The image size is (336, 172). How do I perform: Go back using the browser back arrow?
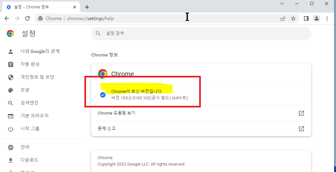[x=7, y=18]
